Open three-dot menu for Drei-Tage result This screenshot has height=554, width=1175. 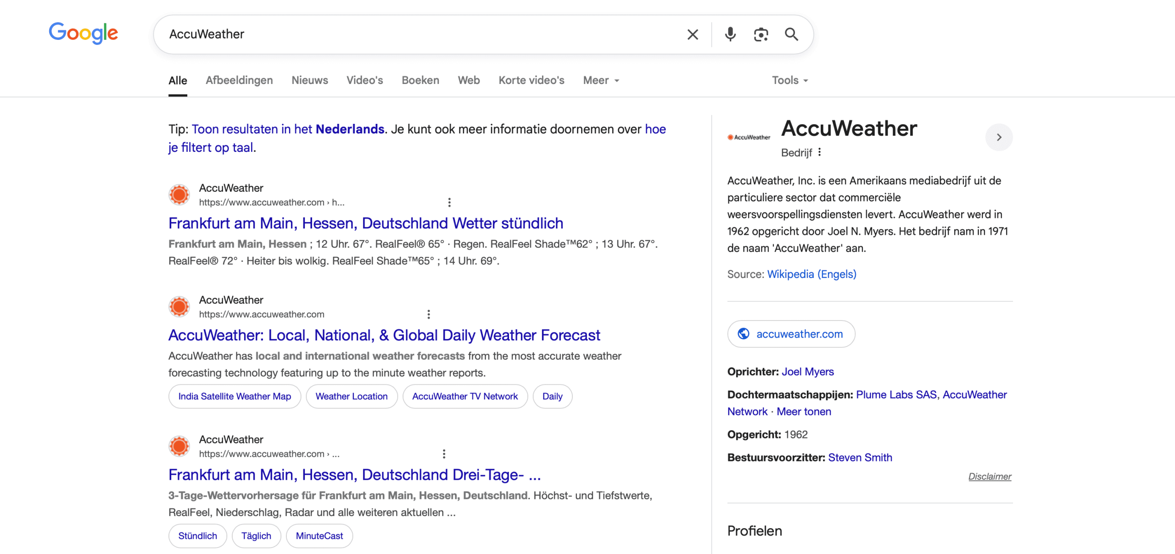point(444,454)
